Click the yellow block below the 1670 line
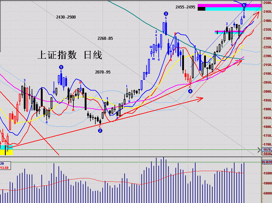Viewport: 272px width, 203px height. 6,152
